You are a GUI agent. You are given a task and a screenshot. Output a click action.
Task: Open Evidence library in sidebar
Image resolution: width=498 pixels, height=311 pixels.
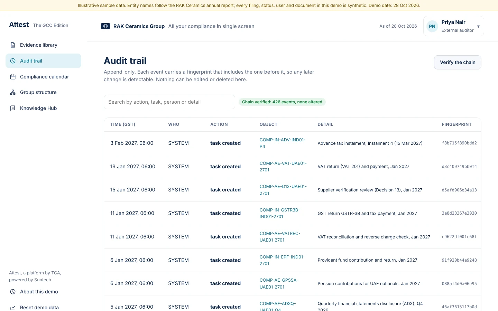pyautogui.click(x=43, y=45)
